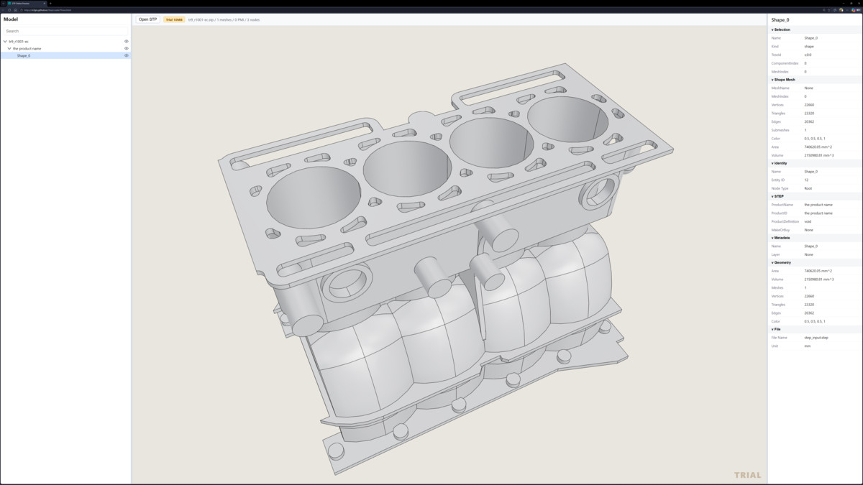This screenshot has height=485, width=863.
Task: Open the browser profile avatar
Action: [841, 10]
